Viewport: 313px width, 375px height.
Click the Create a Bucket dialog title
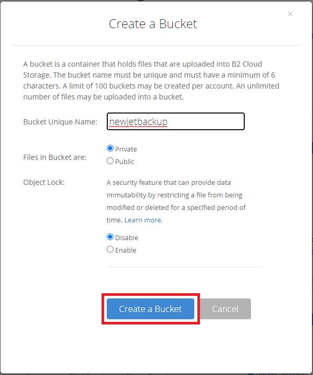tap(153, 24)
